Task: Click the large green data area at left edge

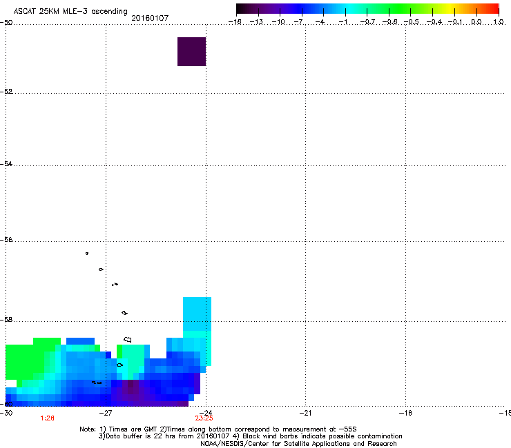Action: point(26,361)
